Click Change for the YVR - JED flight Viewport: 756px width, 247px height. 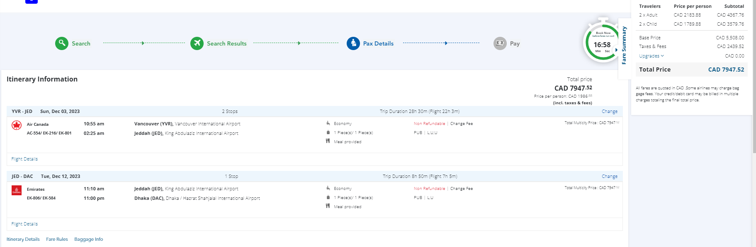[x=609, y=111]
